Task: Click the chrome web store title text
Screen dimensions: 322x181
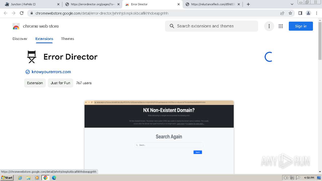Action: click(x=41, y=26)
